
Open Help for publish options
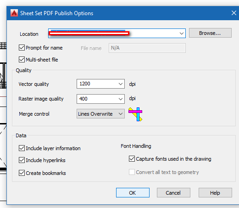[x=215, y=192]
